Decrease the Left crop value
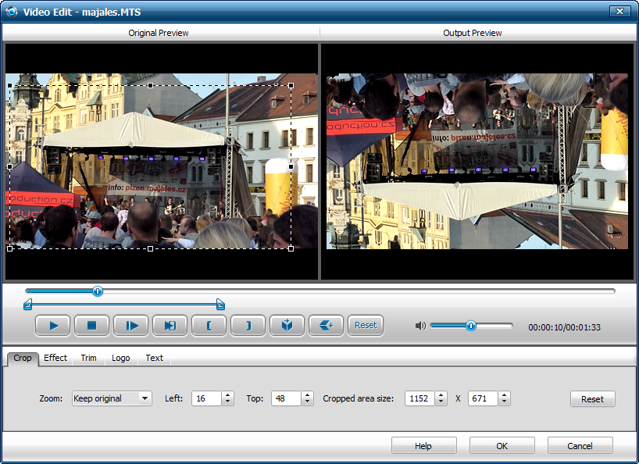639x464 pixels. pyautogui.click(x=228, y=402)
